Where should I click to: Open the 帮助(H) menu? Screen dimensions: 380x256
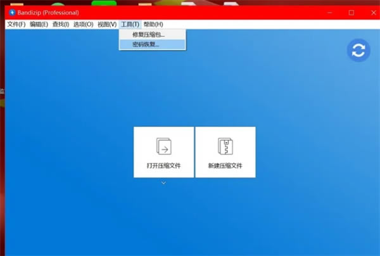[153, 25]
